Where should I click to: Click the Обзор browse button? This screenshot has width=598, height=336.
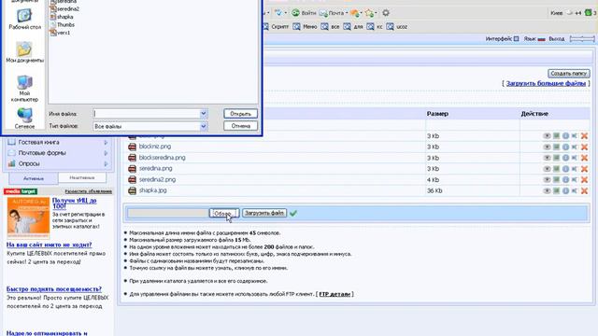(x=224, y=214)
